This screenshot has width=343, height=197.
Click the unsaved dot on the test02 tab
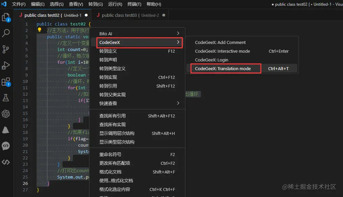[87, 15]
